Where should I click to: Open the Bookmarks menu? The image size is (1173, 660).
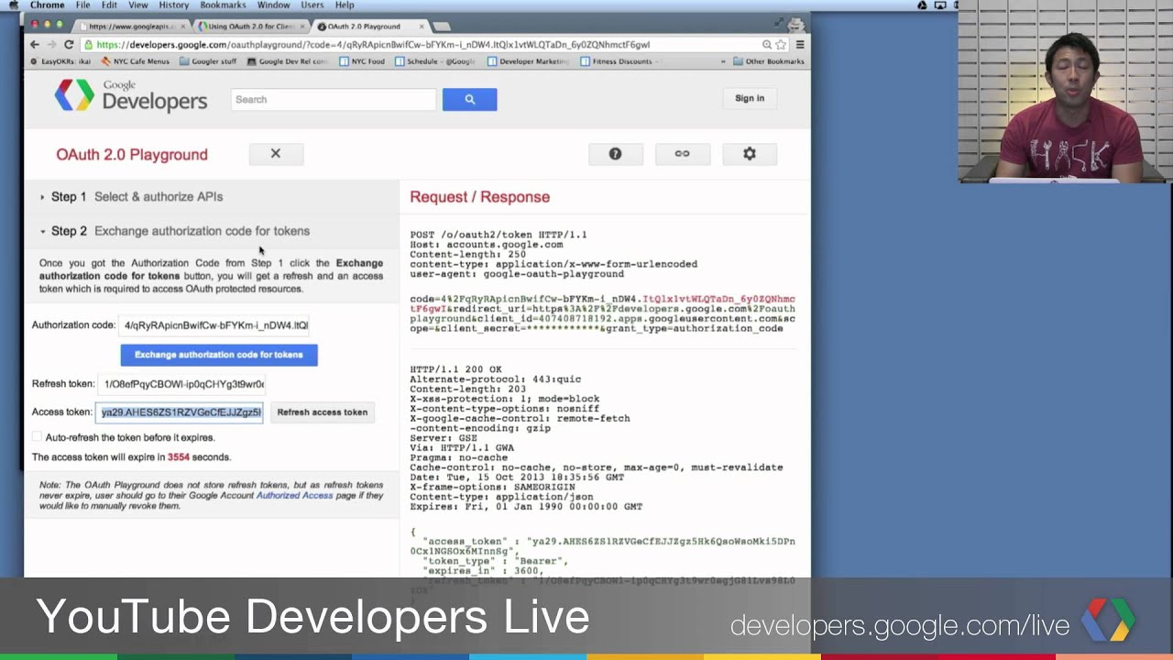coord(223,5)
